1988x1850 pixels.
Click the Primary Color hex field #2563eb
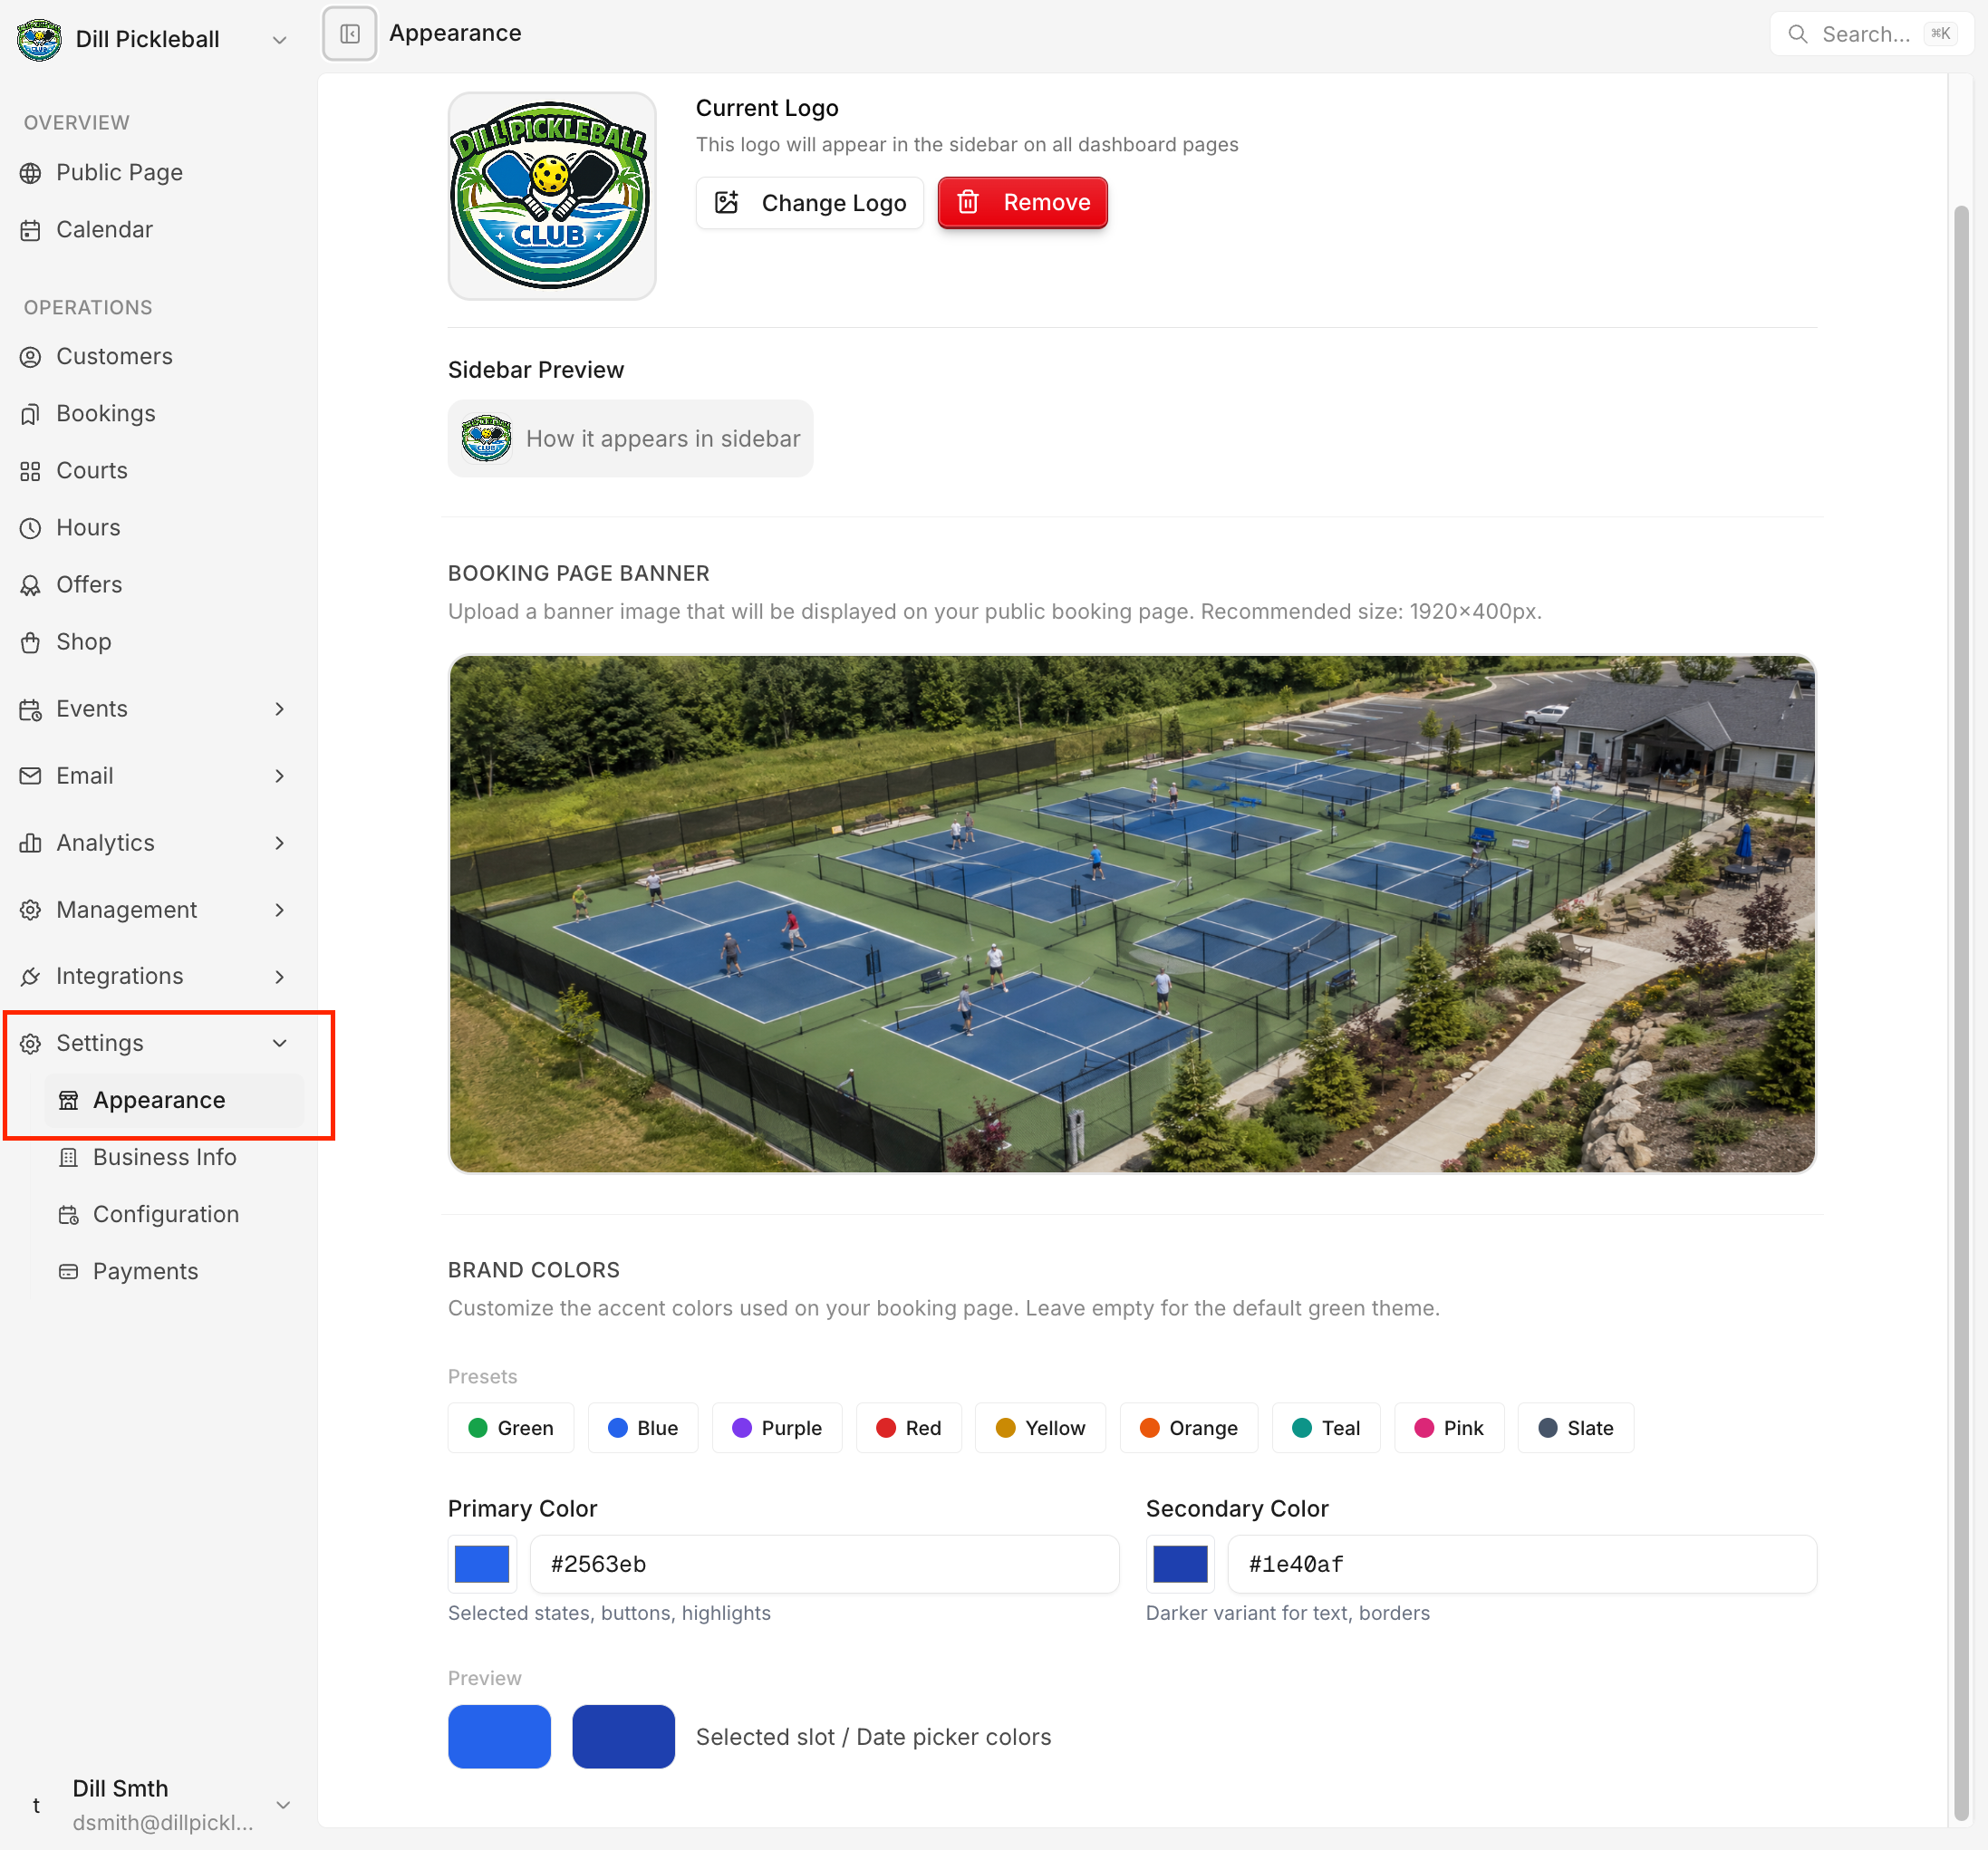click(824, 1564)
